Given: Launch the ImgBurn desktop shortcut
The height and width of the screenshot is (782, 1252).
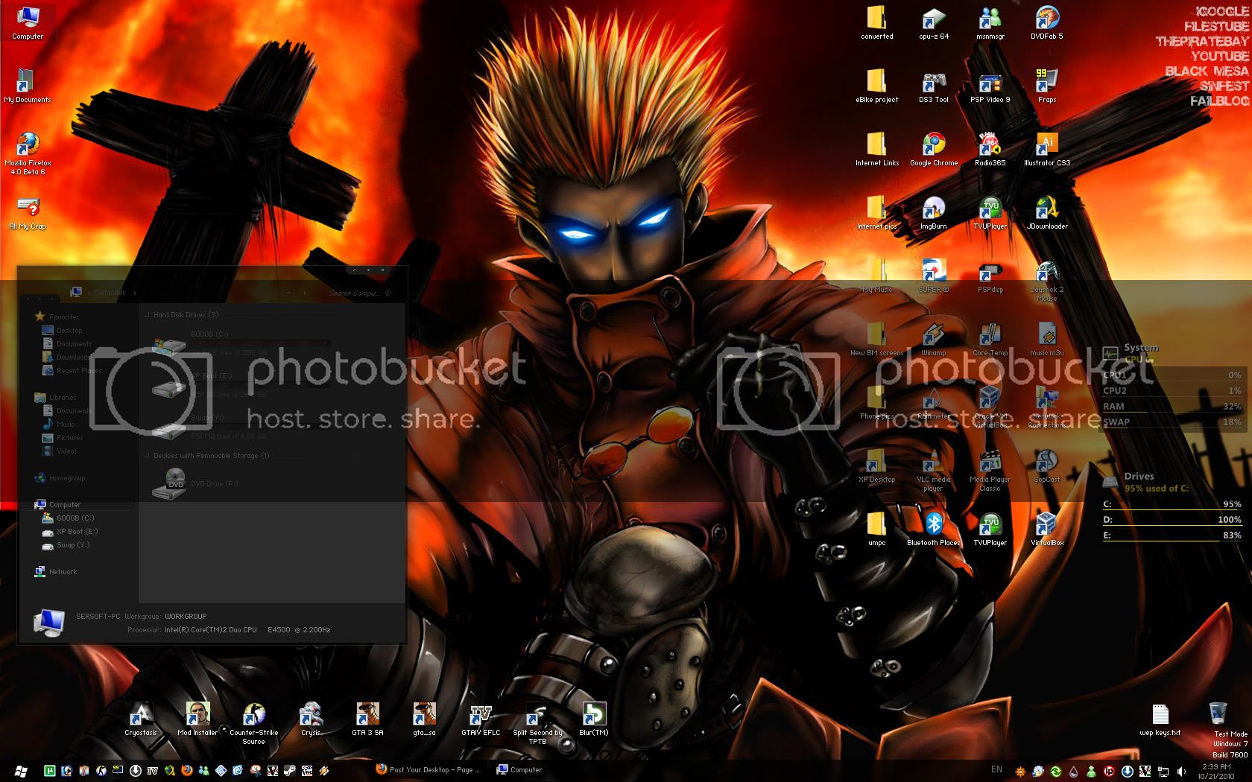Looking at the screenshot, I should 933,209.
